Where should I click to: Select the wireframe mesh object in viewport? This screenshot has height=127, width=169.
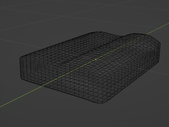coord(90,68)
